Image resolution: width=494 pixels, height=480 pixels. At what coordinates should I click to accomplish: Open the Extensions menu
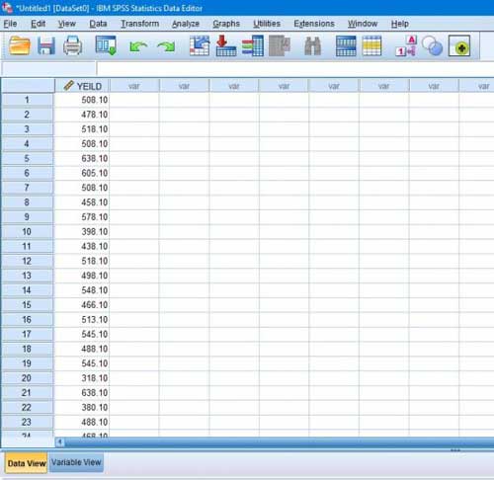pos(314,24)
